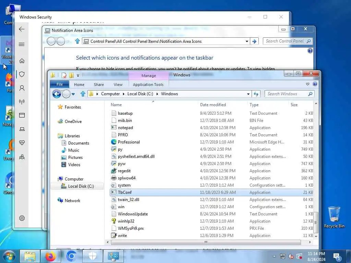The image size is (351, 263).
Task: Open Windows Security settings gear
Action: click(x=22, y=218)
